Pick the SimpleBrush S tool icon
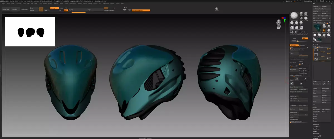Image resolution: width=334 pixels, height=139 pixels. 324,30
